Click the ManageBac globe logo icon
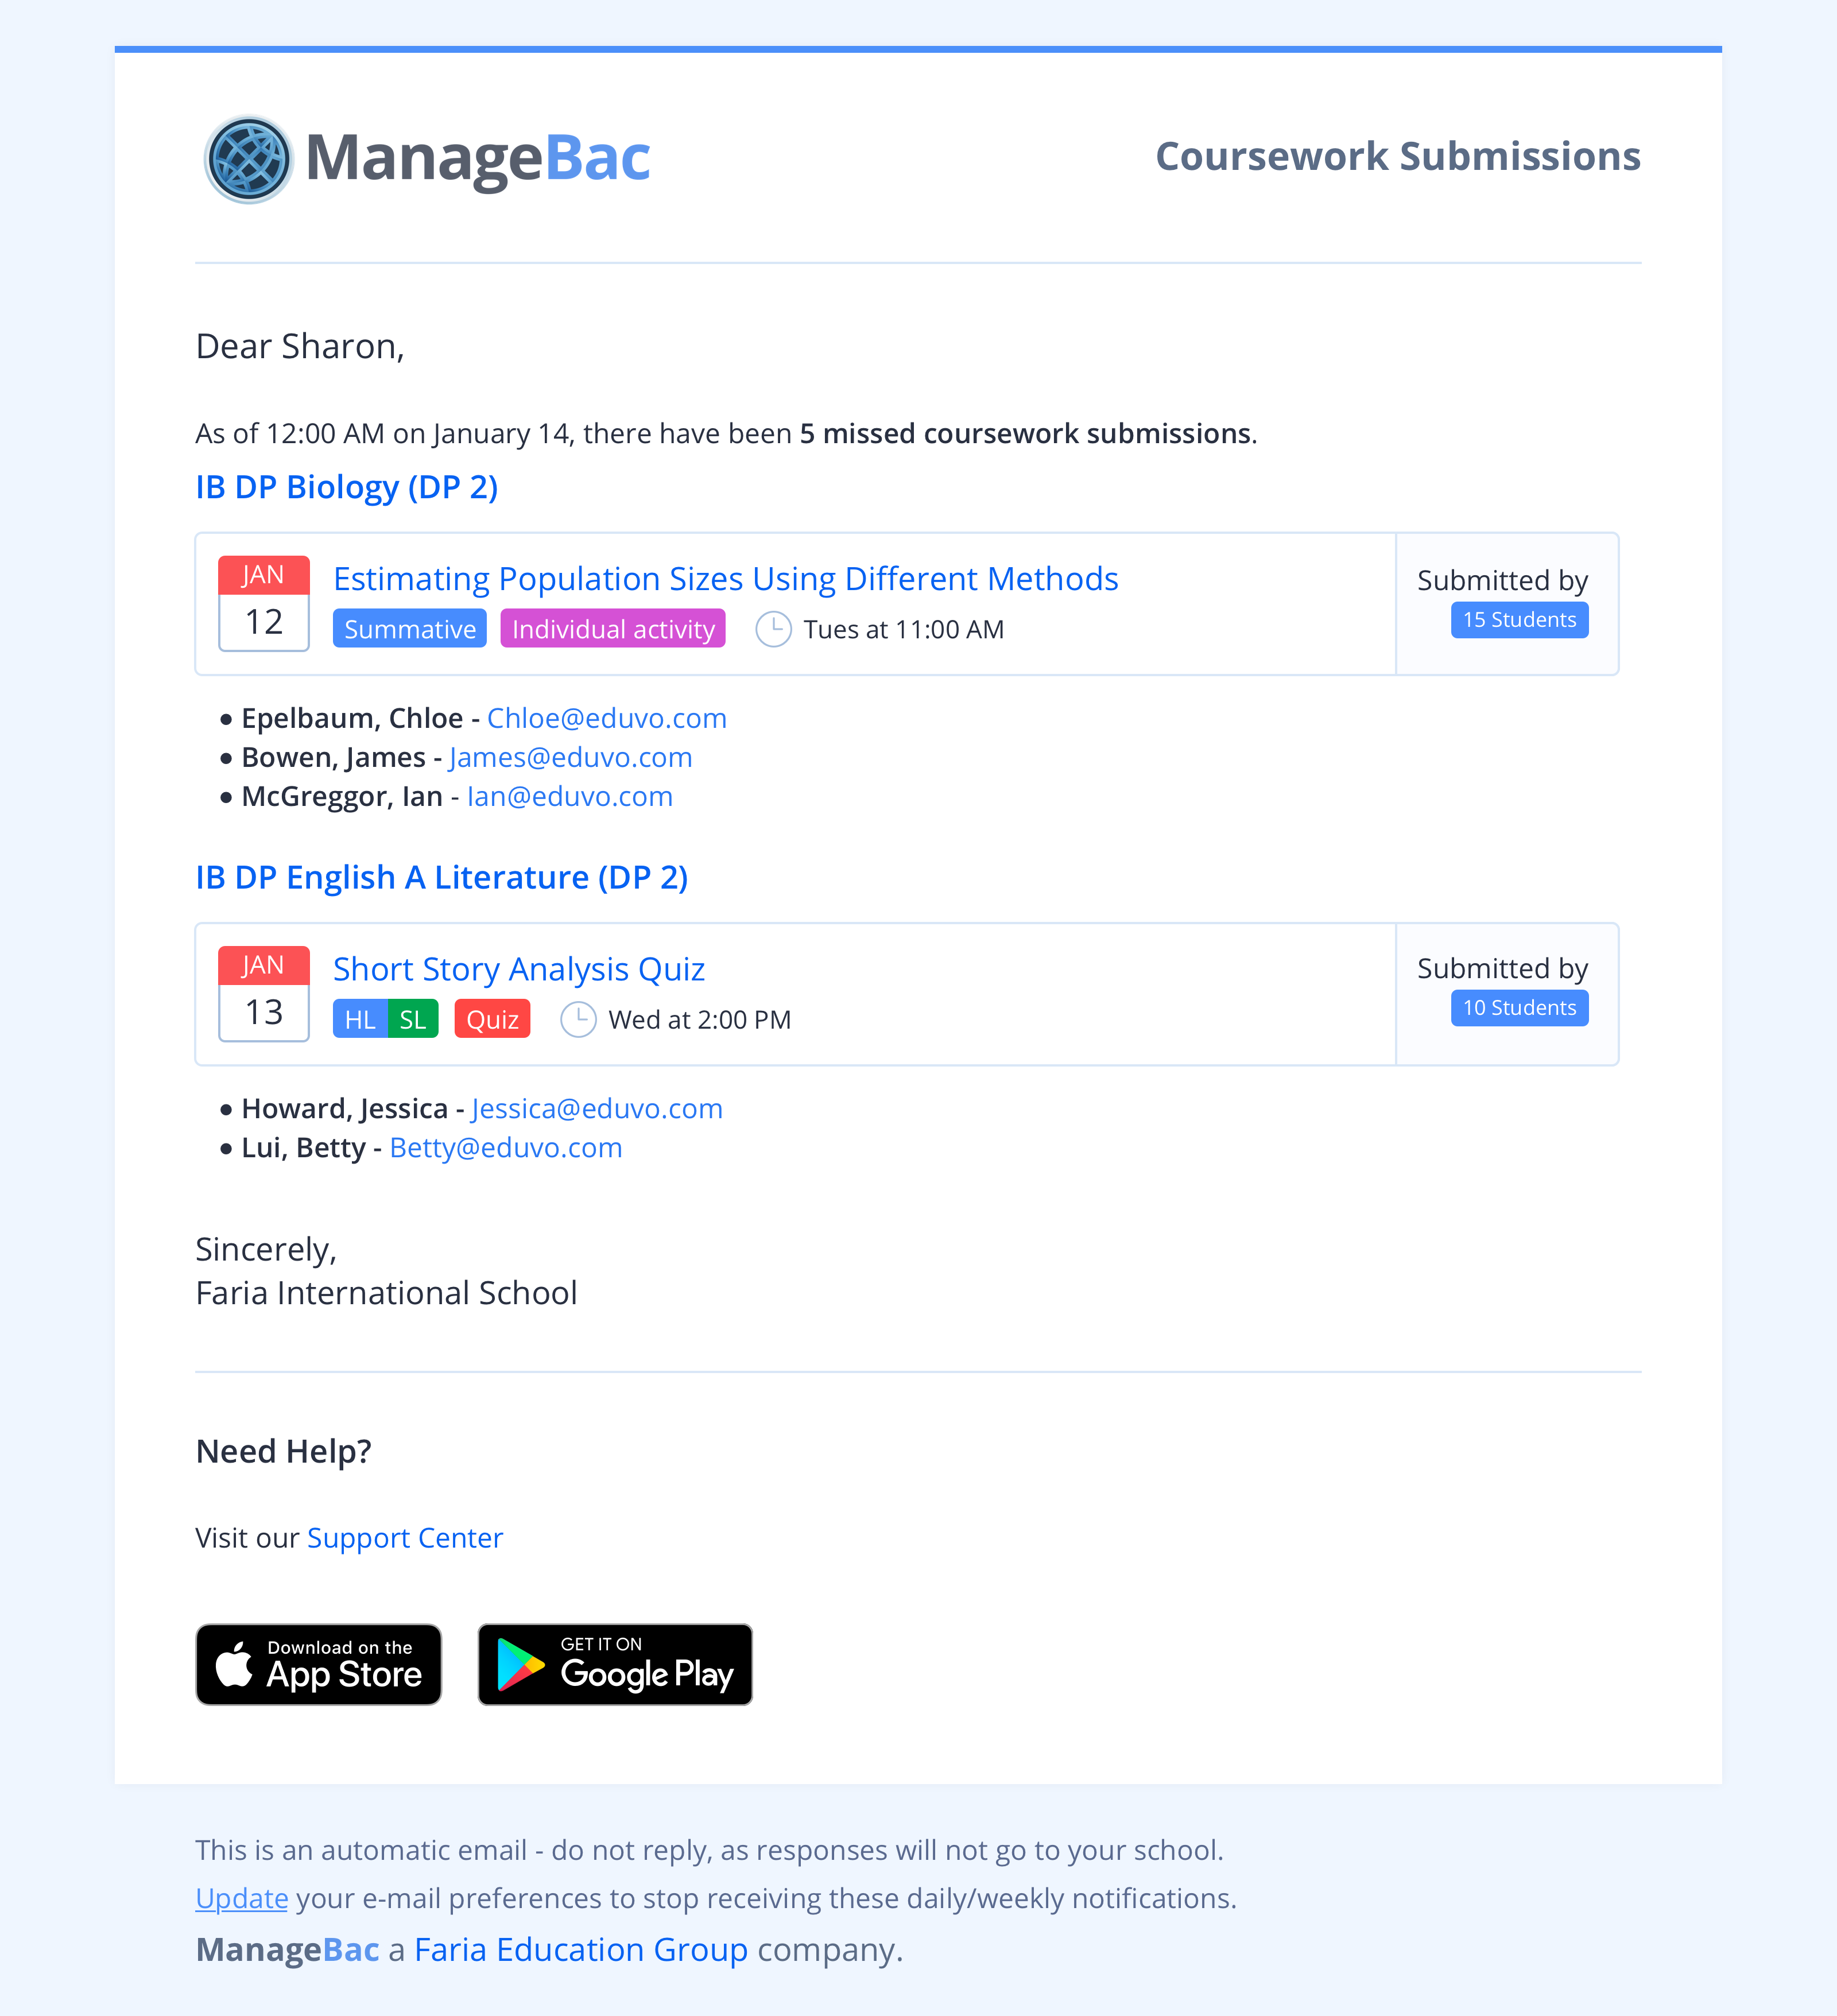Screen dimensions: 1837x2016 point(248,159)
